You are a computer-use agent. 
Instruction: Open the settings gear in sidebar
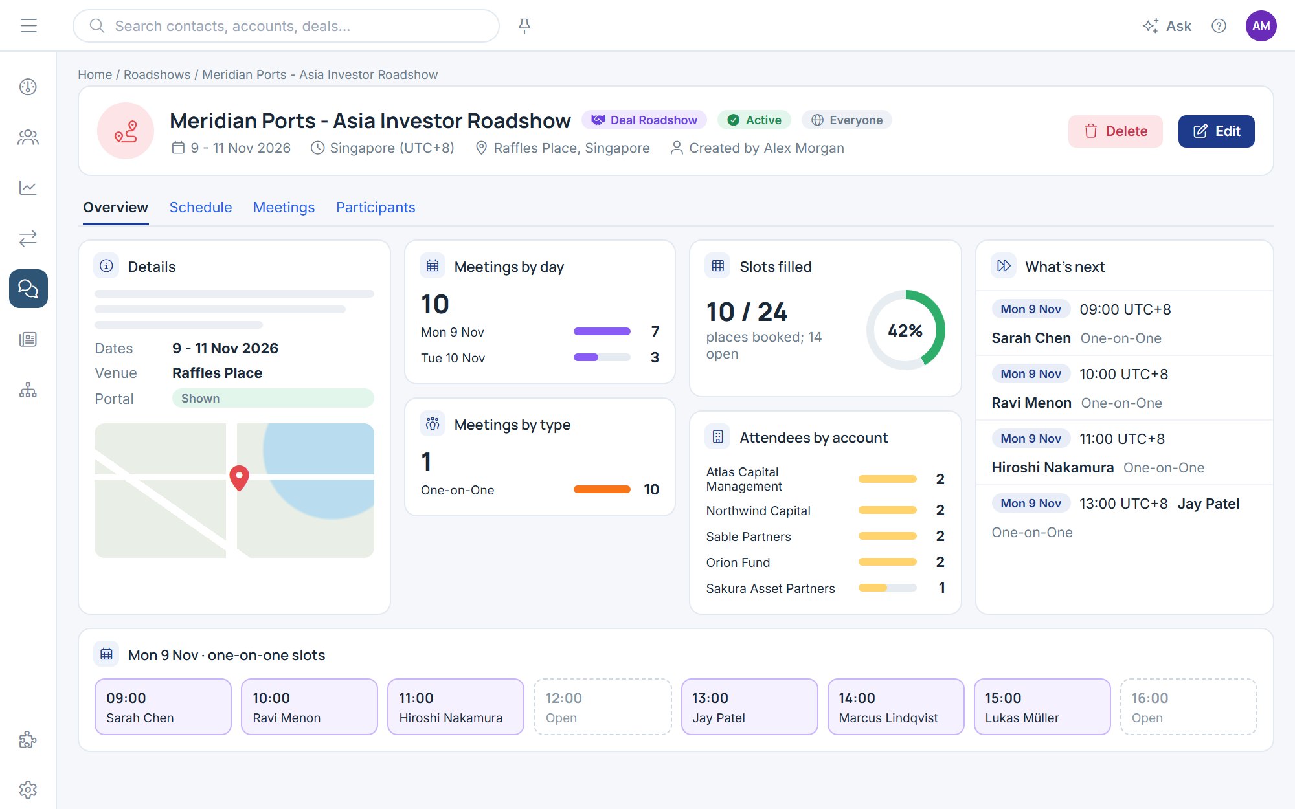click(28, 790)
